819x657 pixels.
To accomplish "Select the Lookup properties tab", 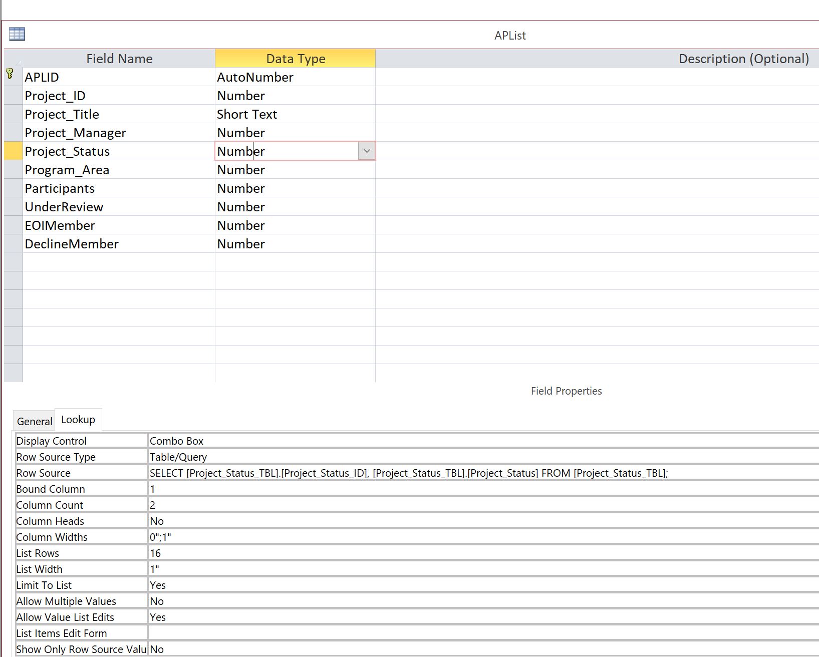I will point(78,420).
